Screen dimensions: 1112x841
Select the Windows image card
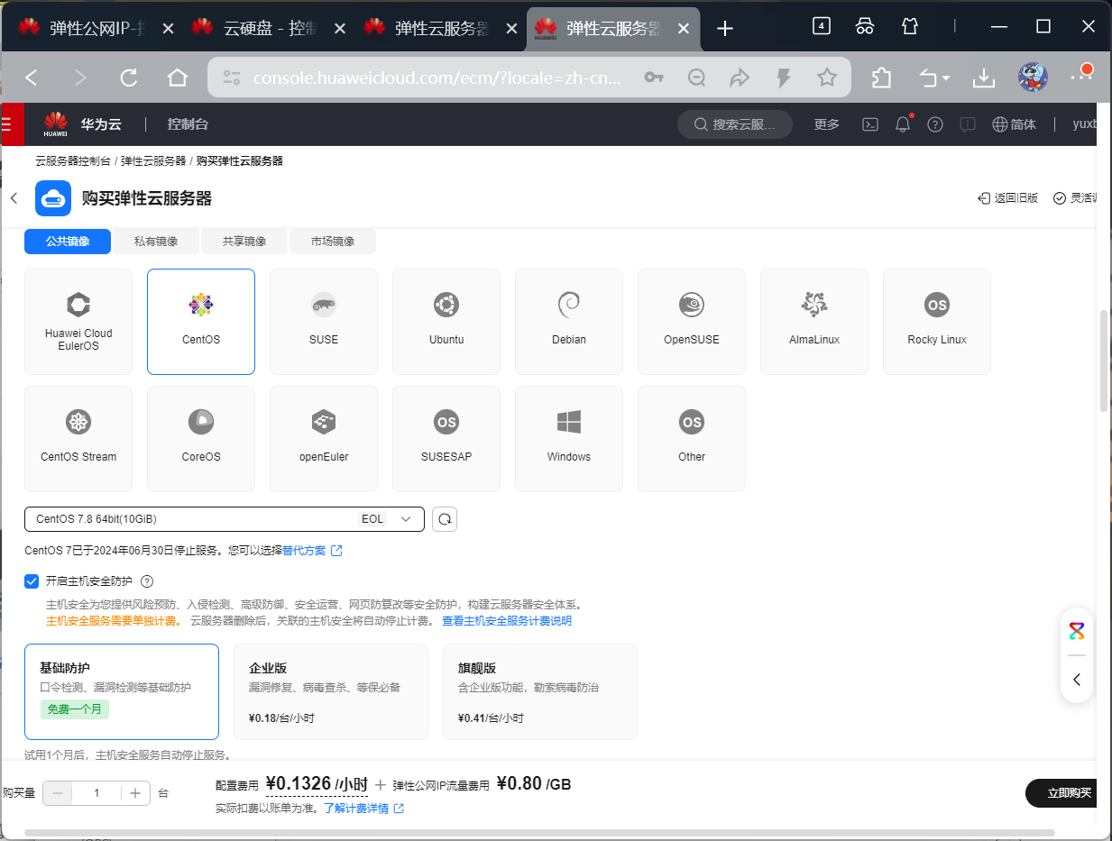pos(569,439)
